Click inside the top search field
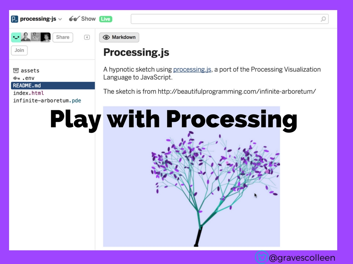 coord(224,19)
